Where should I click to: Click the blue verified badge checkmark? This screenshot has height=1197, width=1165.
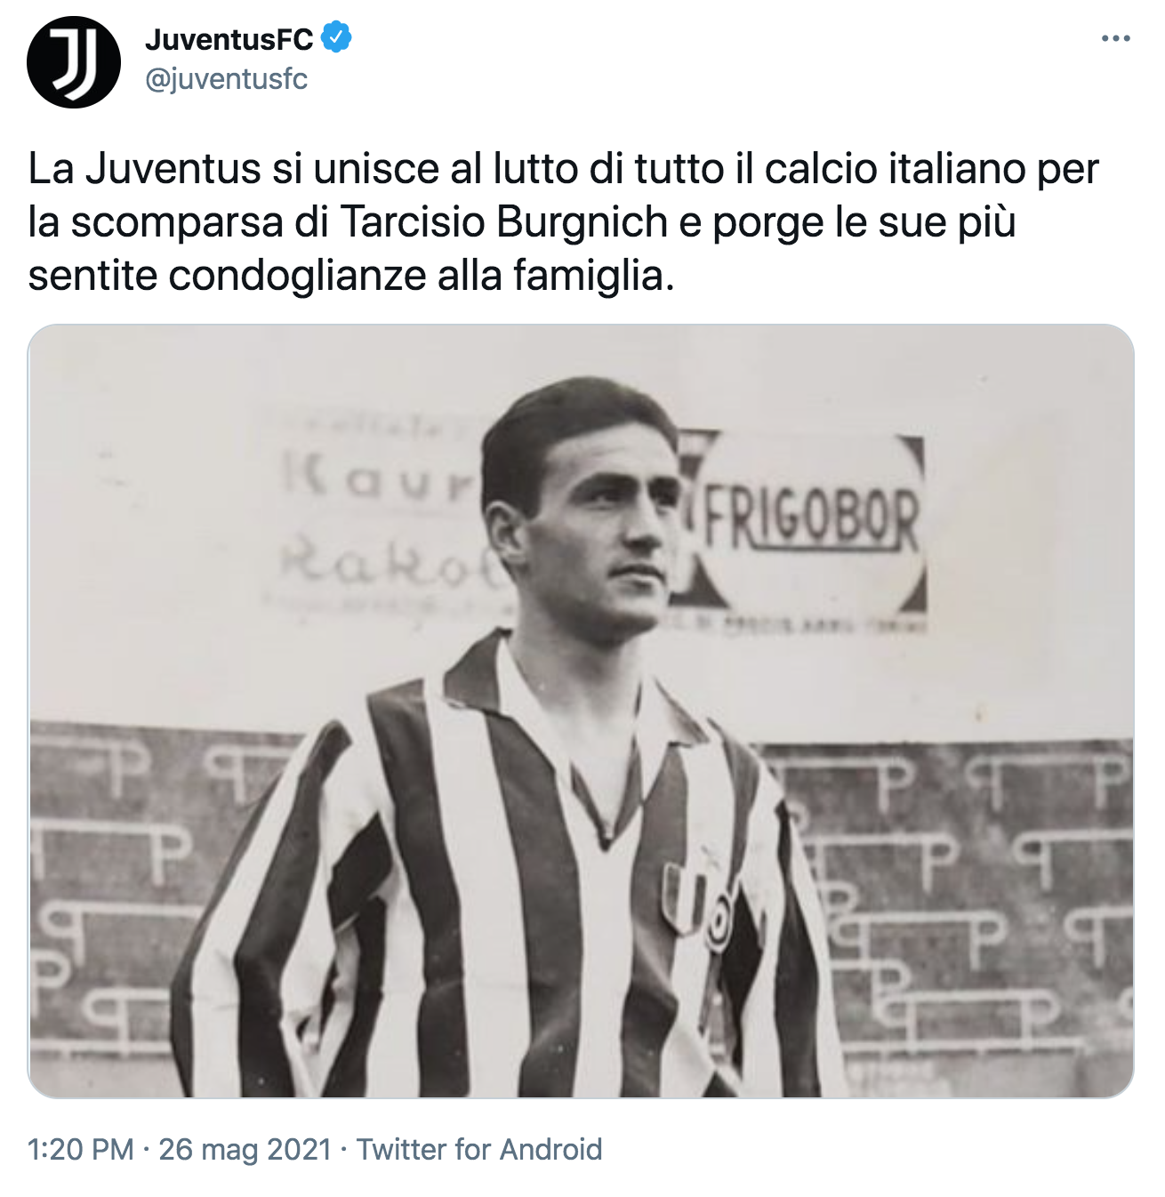pos(336,38)
